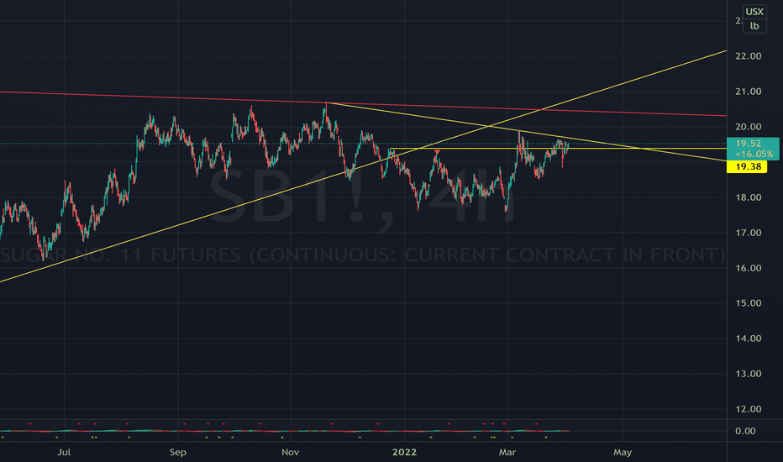Click the 18.00 price axis label
This screenshot has height=462, width=783.
[x=748, y=197]
